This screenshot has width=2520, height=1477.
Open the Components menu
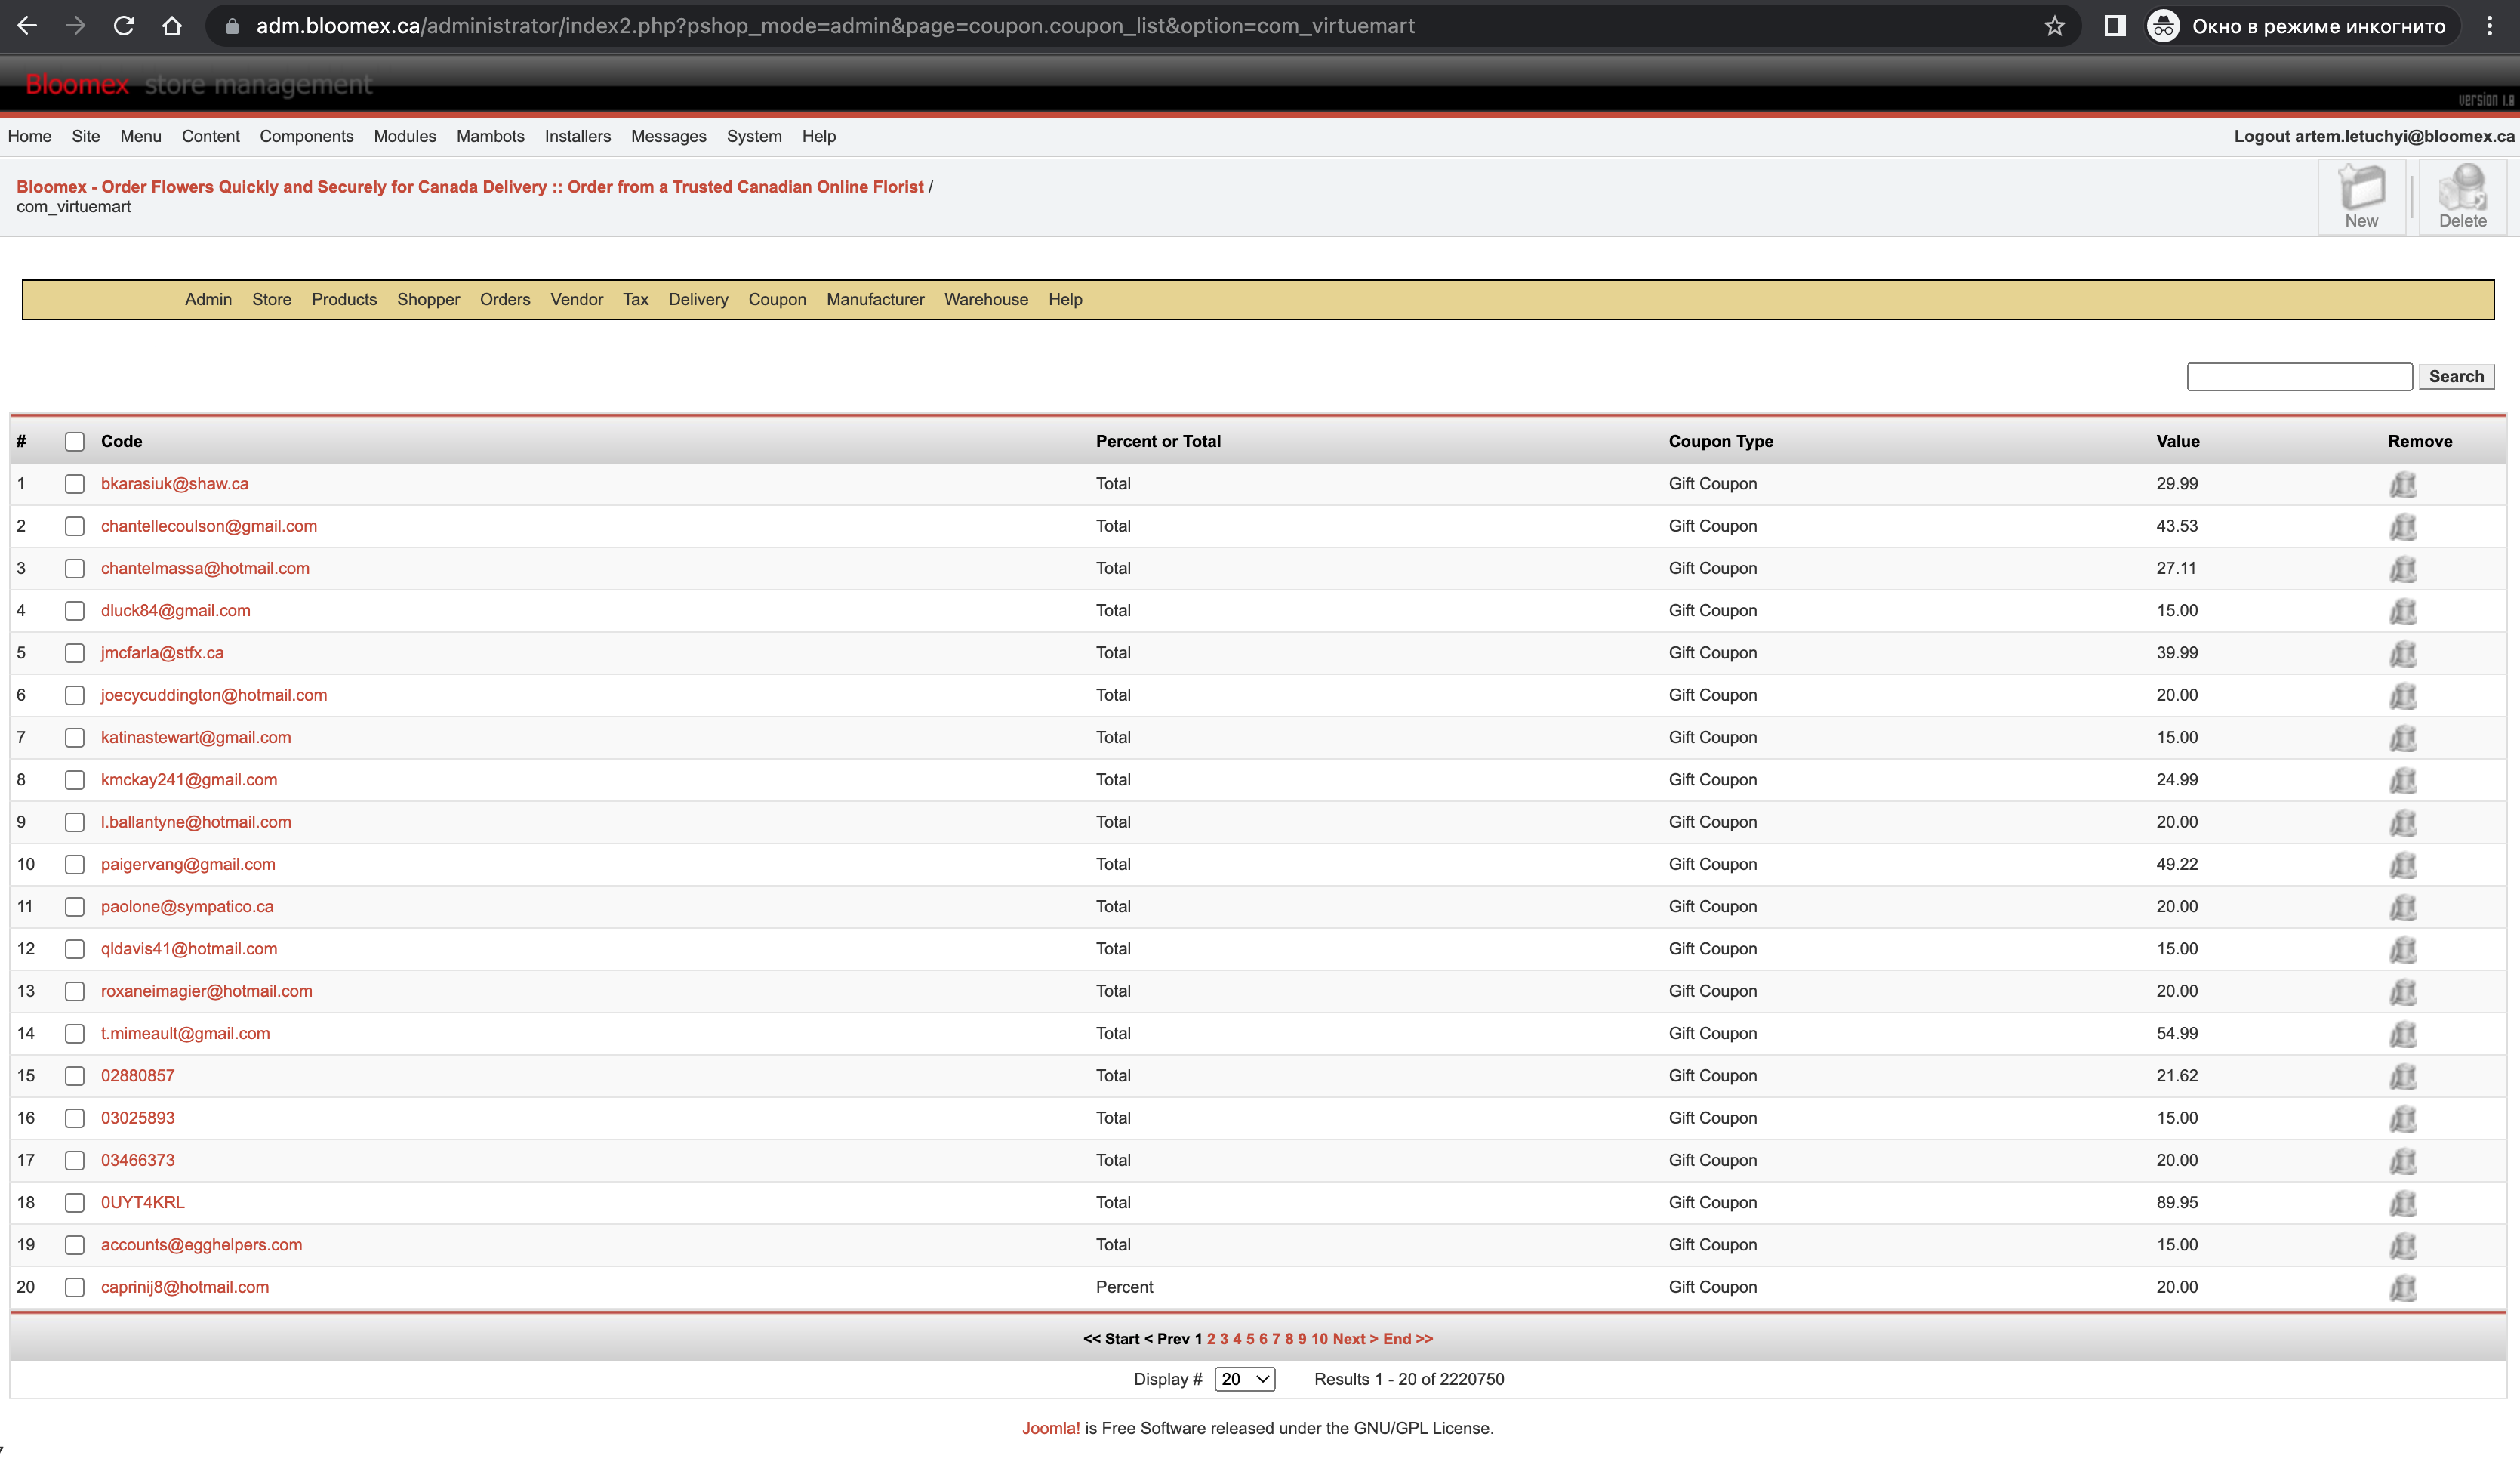(x=306, y=137)
